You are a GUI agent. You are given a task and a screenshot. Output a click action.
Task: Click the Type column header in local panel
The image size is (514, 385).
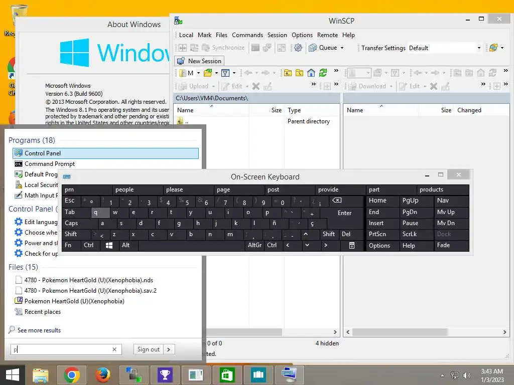tap(312, 110)
